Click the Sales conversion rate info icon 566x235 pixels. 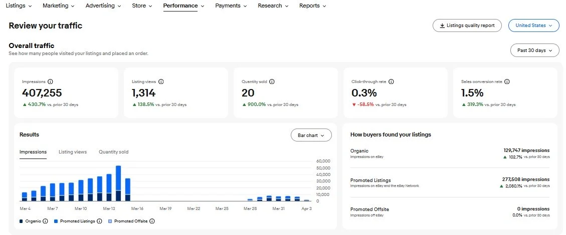tap(507, 81)
